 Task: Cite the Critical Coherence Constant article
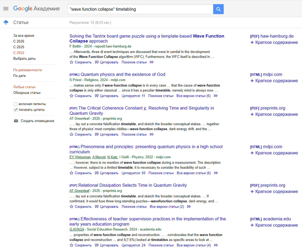tap(107, 134)
